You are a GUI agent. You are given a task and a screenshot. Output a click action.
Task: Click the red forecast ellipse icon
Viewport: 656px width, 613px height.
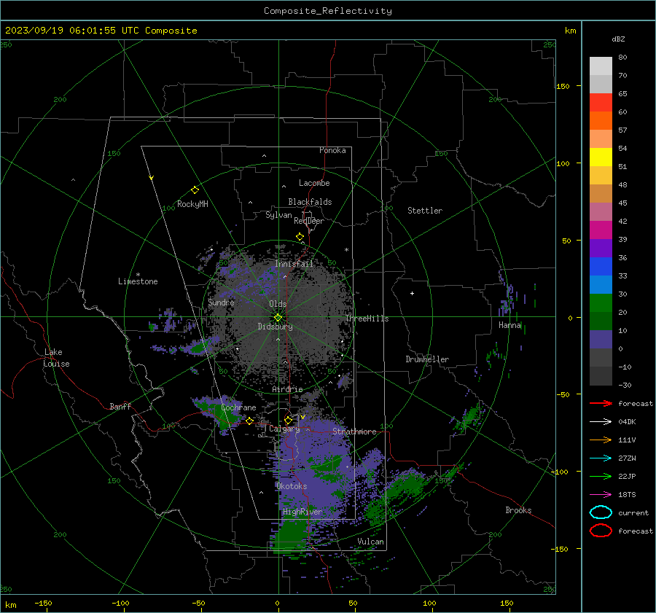point(601,531)
